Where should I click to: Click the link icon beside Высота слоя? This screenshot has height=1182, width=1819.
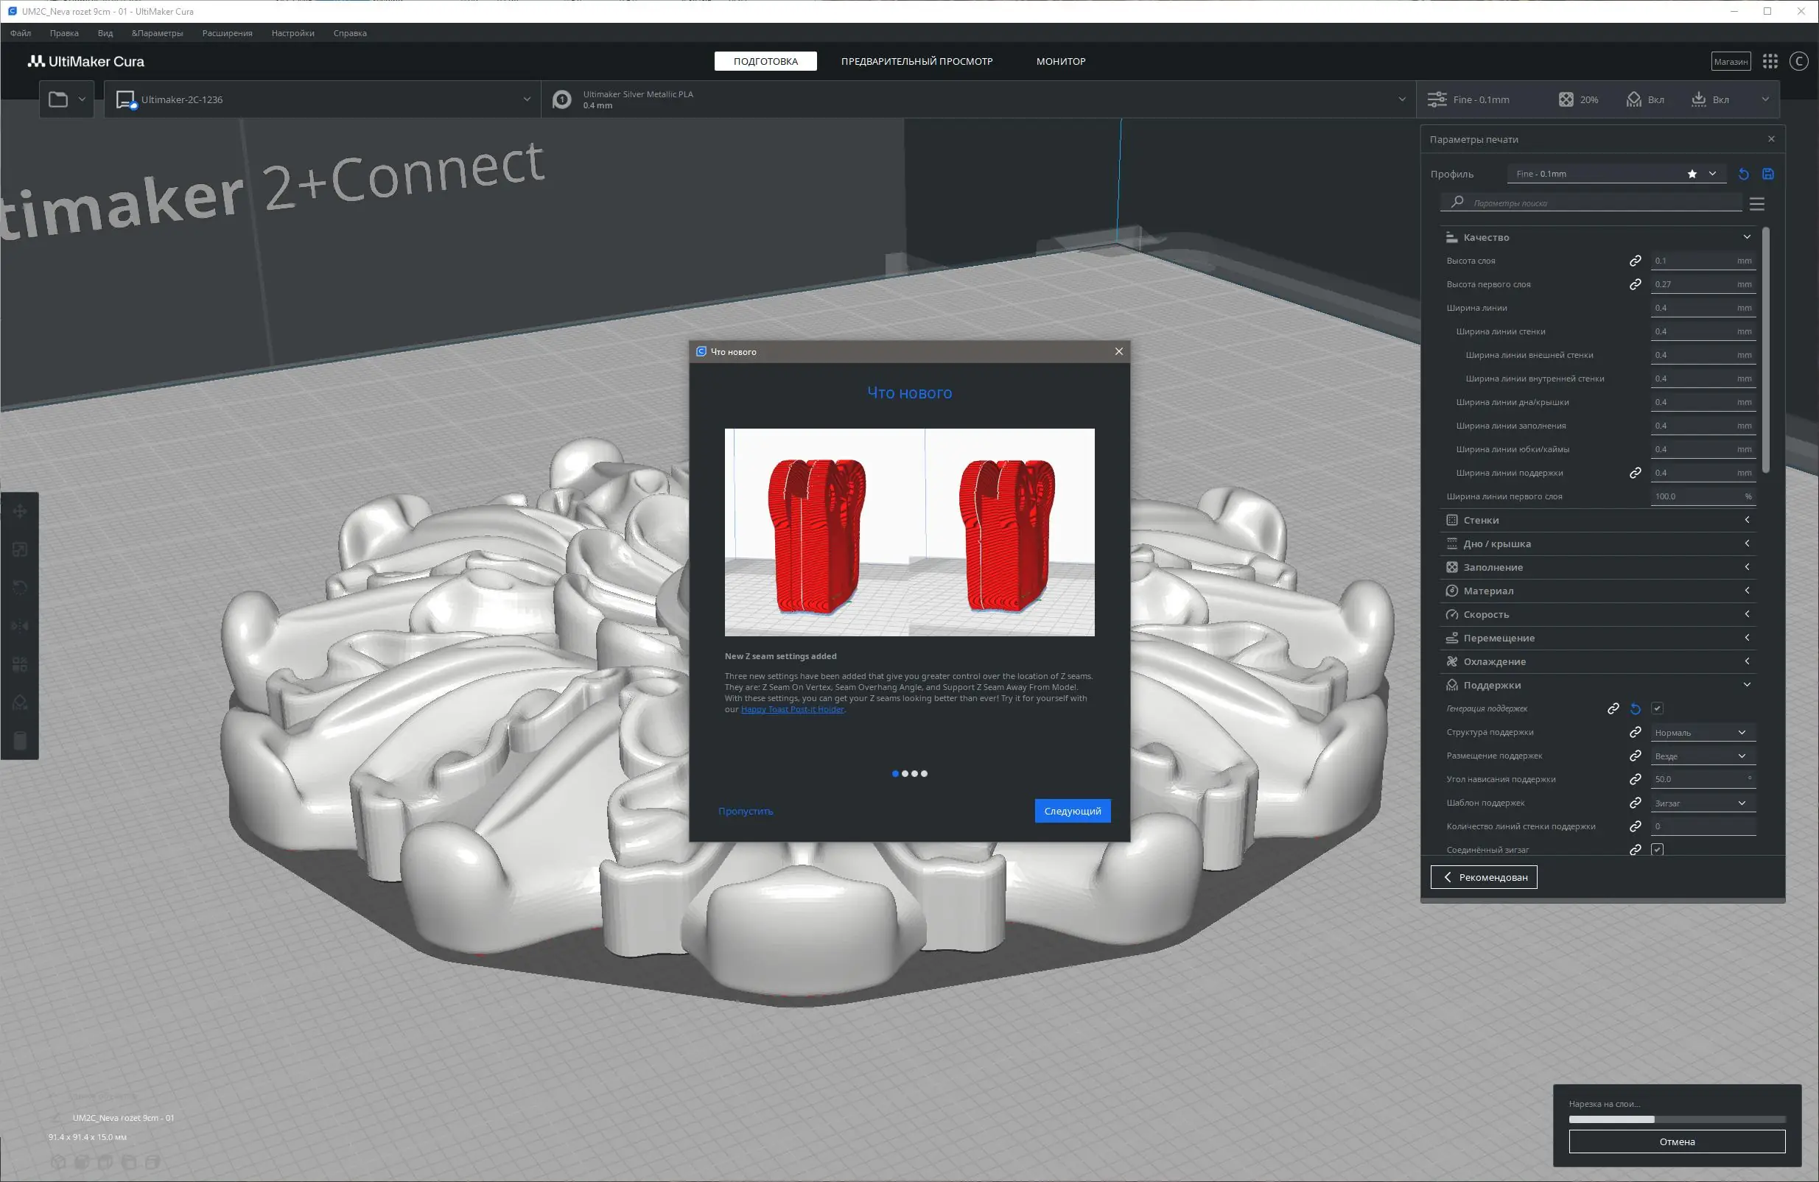click(x=1635, y=261)
